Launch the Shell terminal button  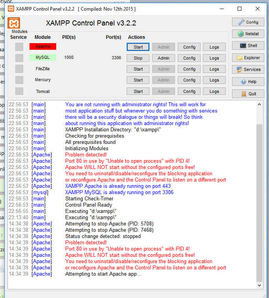(248, 45)
